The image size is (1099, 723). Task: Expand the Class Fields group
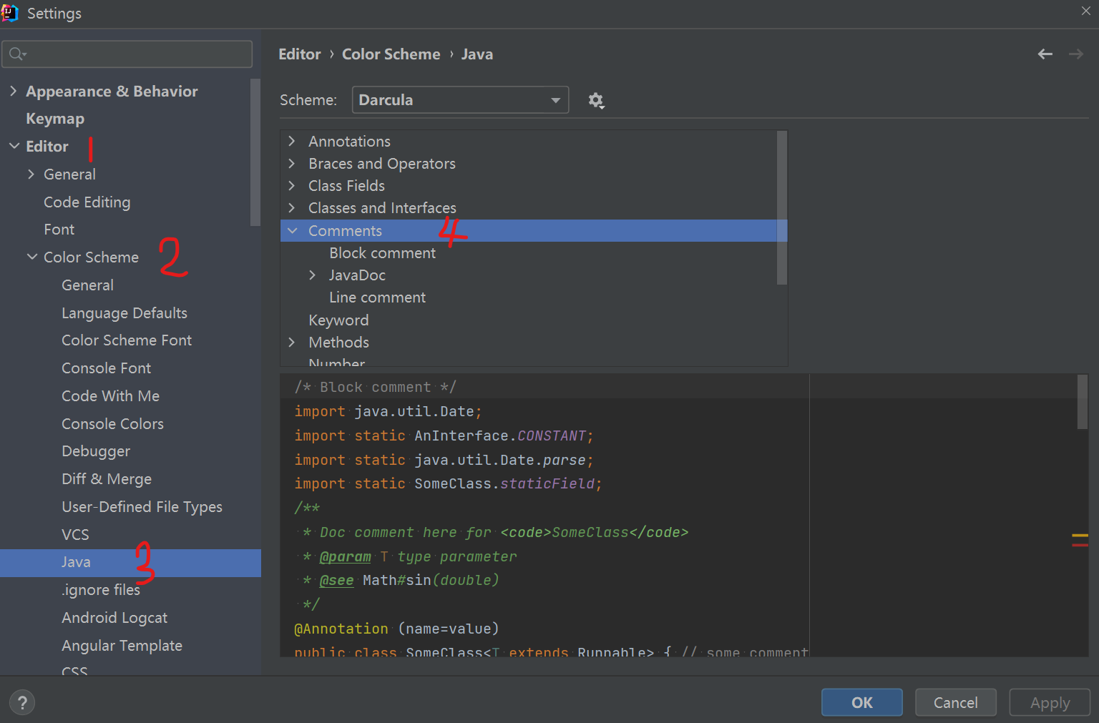tap(292, 186)
